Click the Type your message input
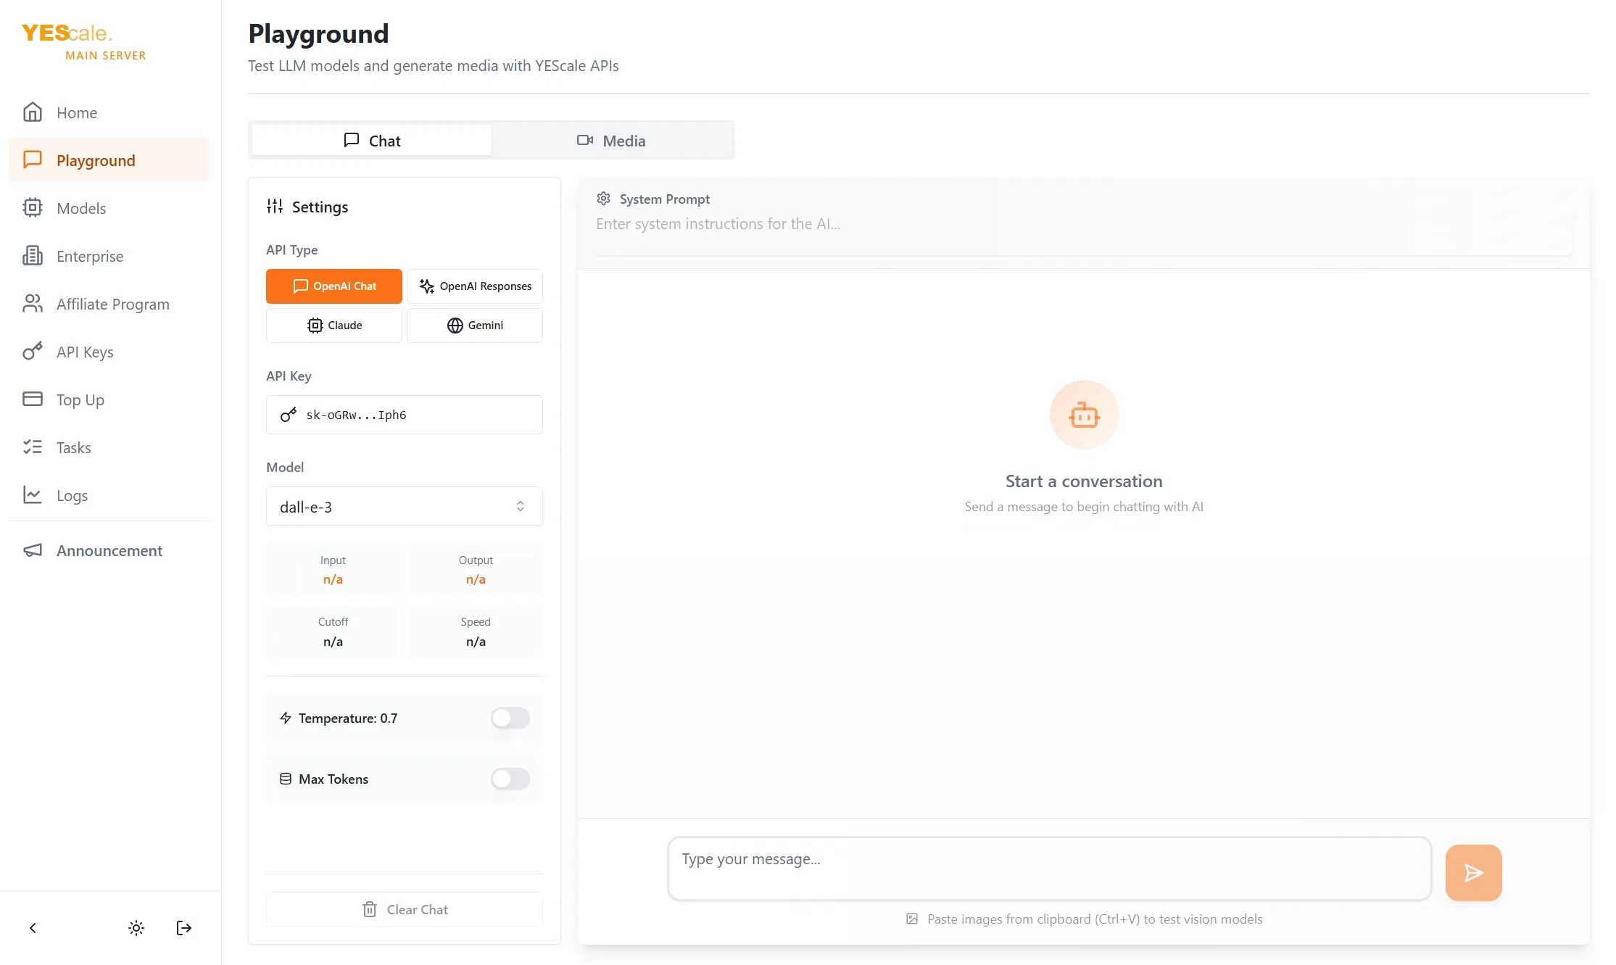This screenshot has height=965, width=1616. pos(1048,869)
